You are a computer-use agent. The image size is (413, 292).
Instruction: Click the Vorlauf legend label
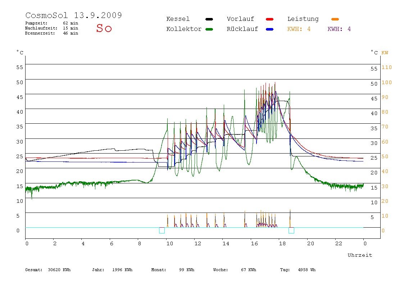[240, 19]
